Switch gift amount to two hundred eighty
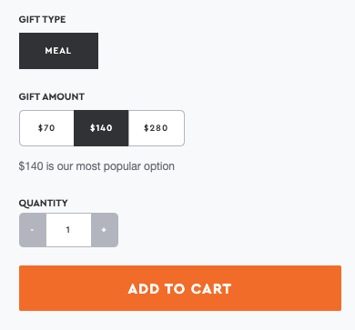Image resolution: width=355 pixels, height=330 pixels. (157, 128)
